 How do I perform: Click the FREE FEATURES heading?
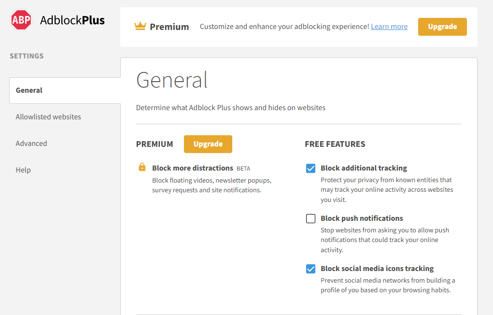(x=335, y=144)
